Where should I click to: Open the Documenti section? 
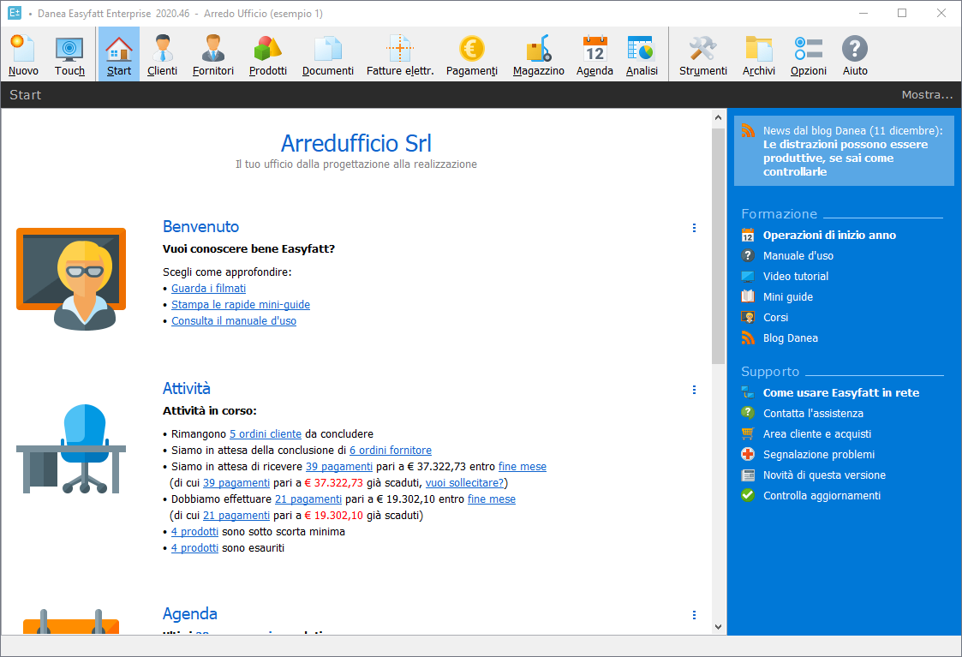tap(327, 55)
